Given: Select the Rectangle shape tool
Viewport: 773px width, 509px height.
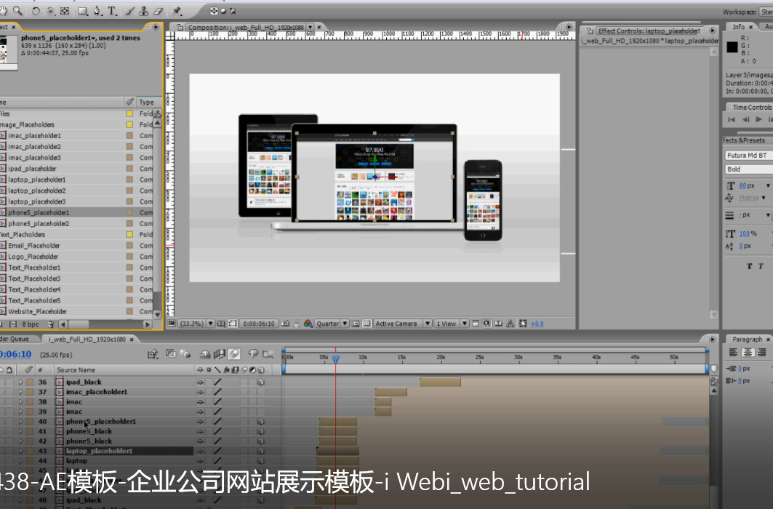Looking at the screenshot, I should point(83,11).
